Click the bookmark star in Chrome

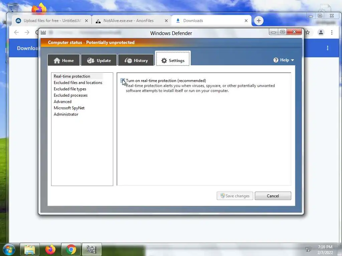click(x=308, y=32)
